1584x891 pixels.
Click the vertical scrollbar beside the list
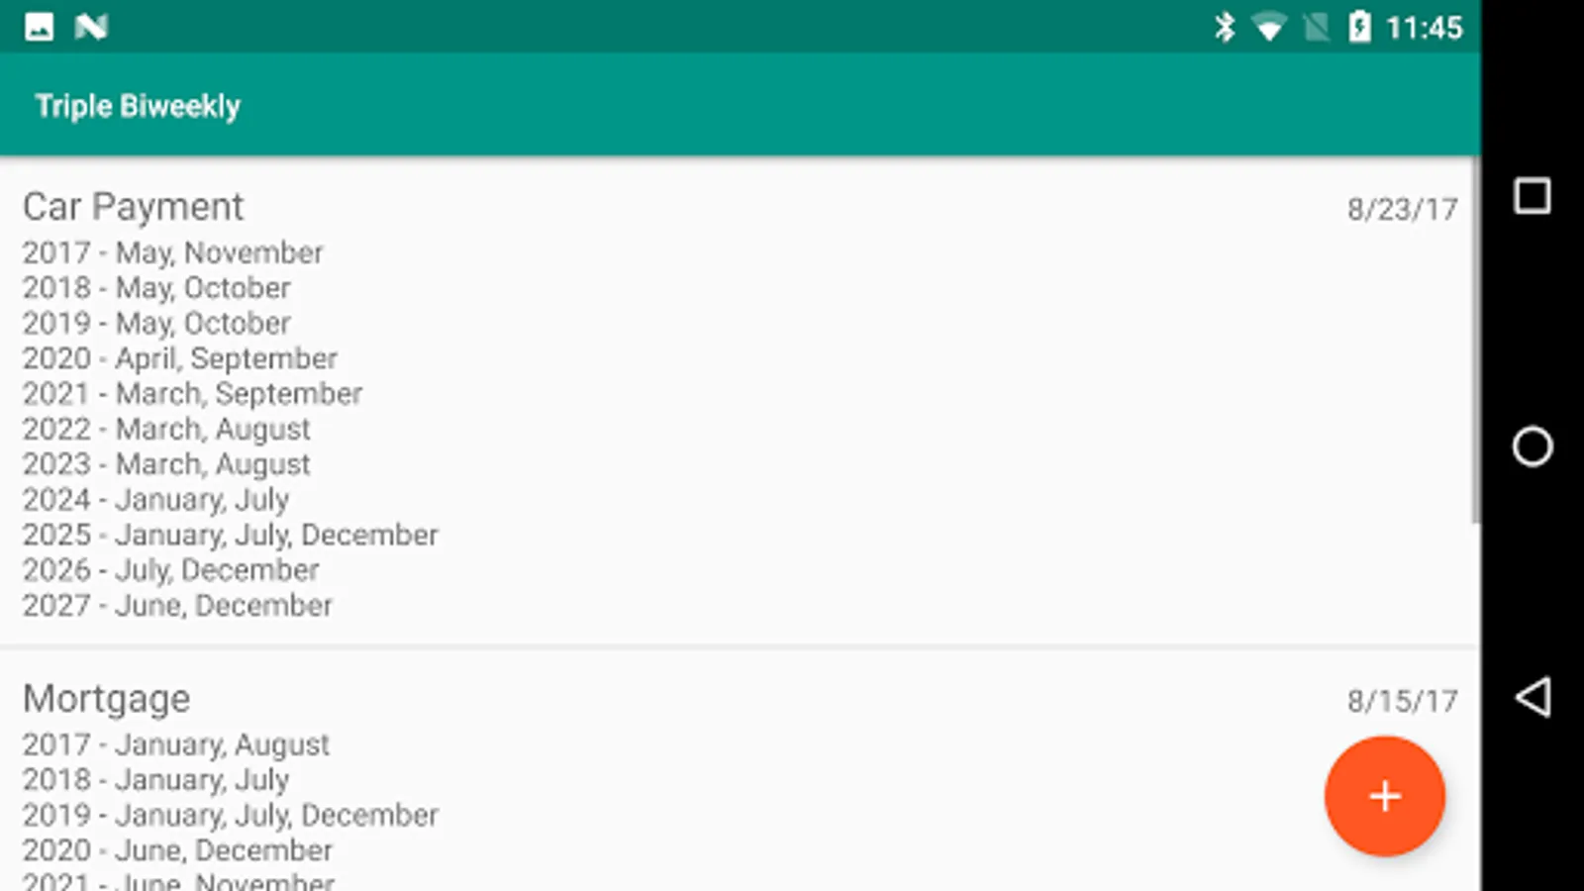click(1475, 342)
